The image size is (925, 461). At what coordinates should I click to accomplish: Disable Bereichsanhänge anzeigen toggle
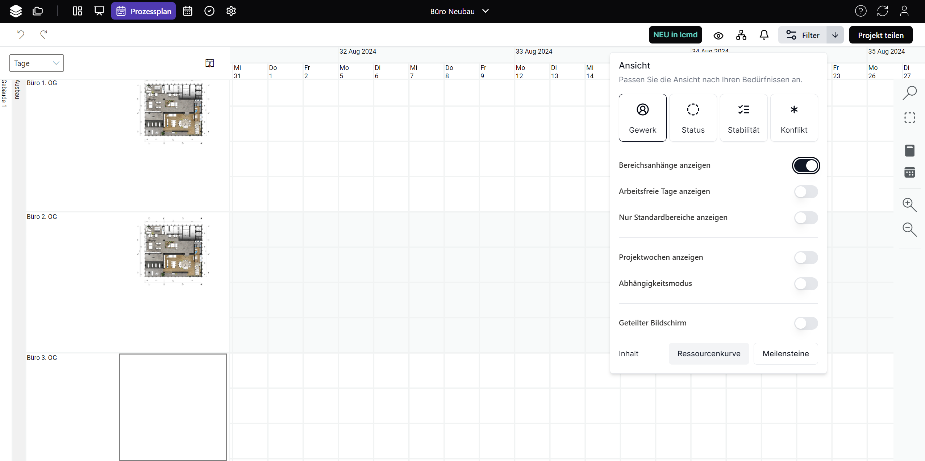pos(806,166)
